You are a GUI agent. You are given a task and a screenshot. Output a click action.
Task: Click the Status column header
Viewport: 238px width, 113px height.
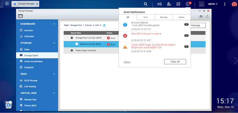(109, 33)
